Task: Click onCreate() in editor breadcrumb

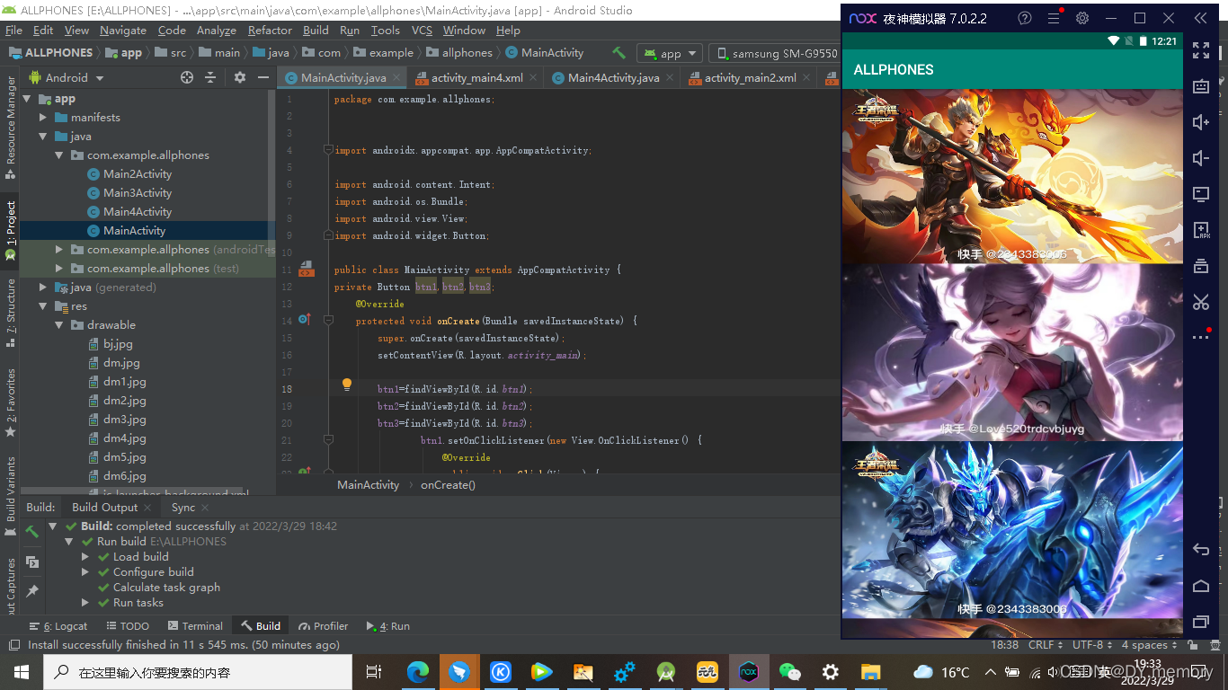Action: coord(448,485)
